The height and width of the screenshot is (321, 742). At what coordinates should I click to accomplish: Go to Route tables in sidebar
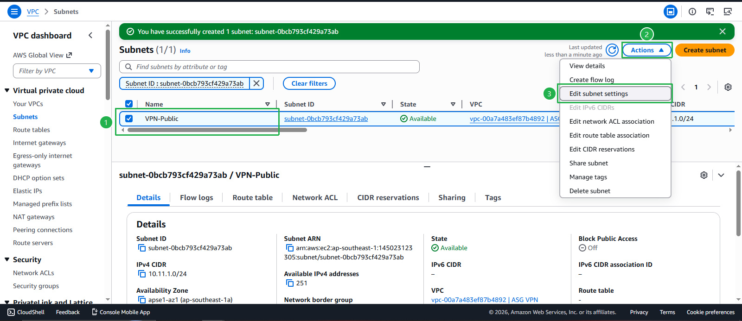click(32, 130)
